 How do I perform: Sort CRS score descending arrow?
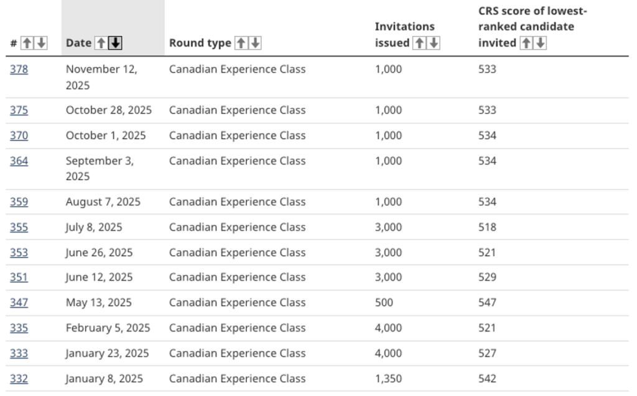541,43
